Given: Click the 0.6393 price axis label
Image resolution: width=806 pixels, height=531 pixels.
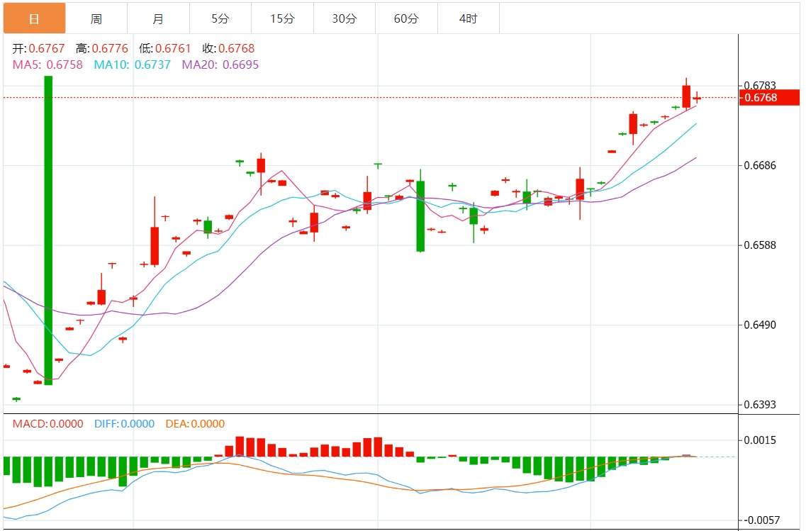Looking at the screenshot, I should pos(760,405).
